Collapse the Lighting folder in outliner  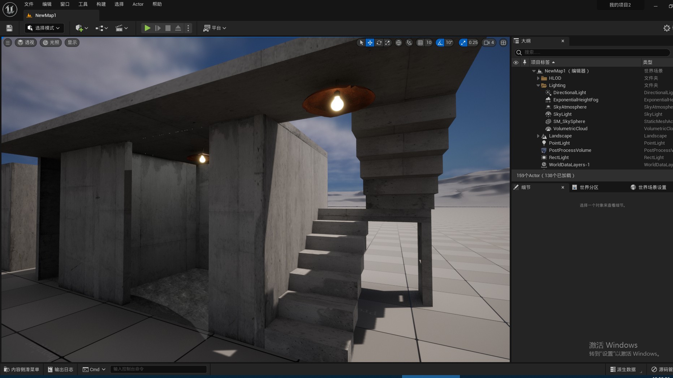pos(538,85)
